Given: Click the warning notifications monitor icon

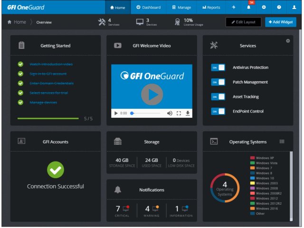Looking at the screenshot, I should 155,209.
